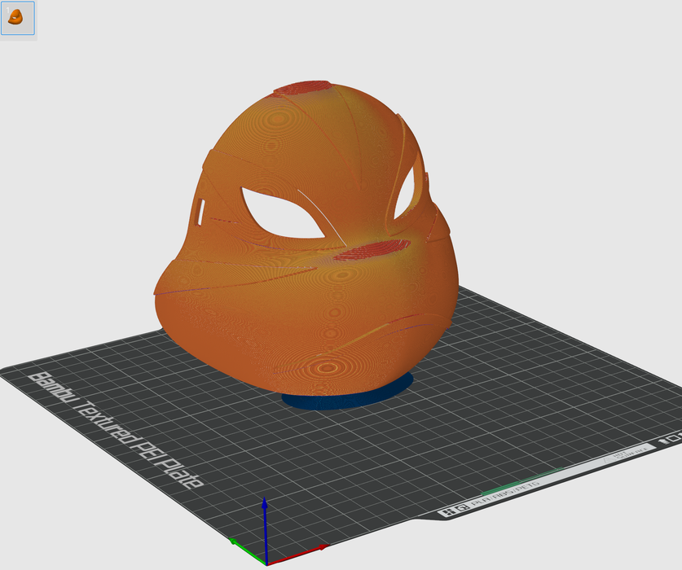The width and height of the screenshot is (682, 570).
Task: Click the plate marking at far right corner
Action: coord(674,438)
